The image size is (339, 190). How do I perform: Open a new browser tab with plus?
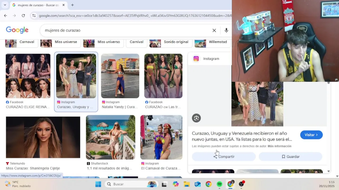click(x=72, y=5)
